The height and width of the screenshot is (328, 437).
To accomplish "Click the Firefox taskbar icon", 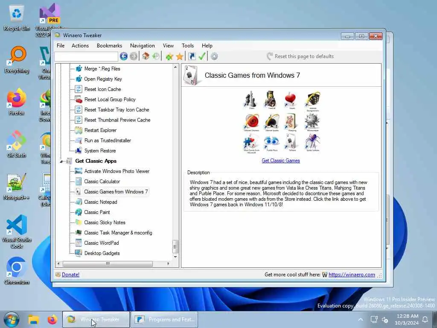I will [52, 319].
